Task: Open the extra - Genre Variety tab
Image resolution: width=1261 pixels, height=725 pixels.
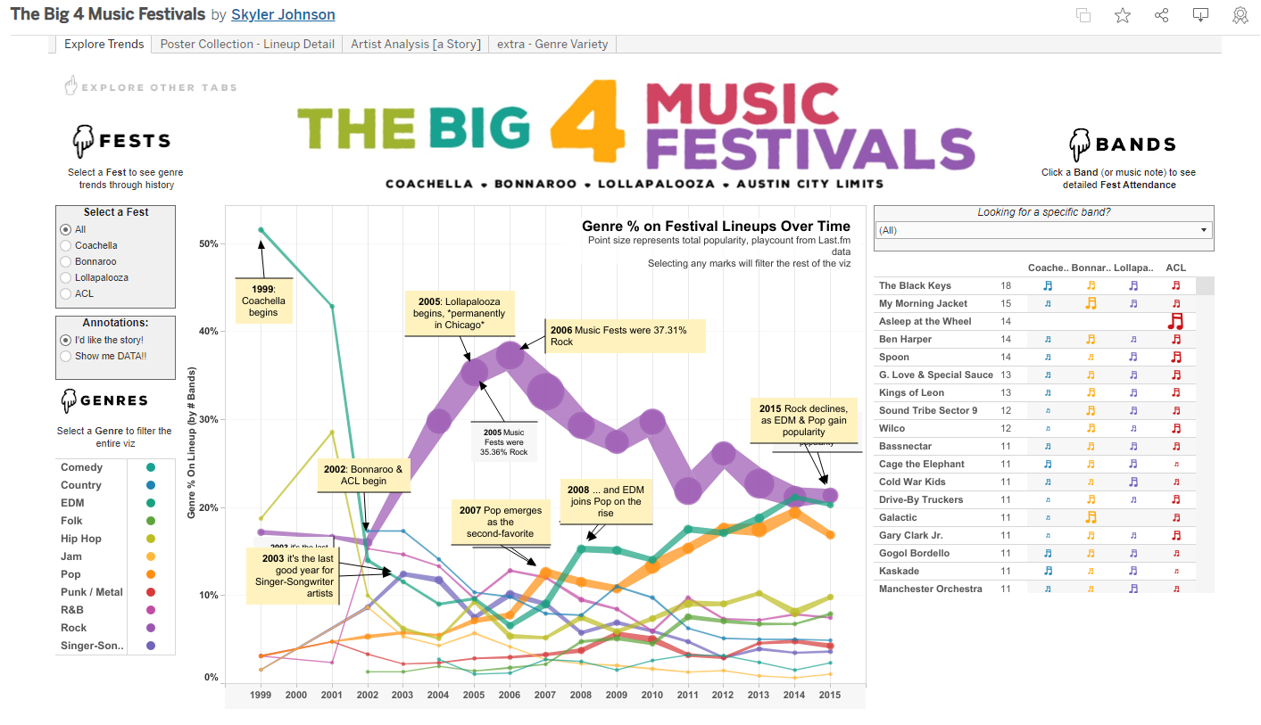Action: (552, 44)
